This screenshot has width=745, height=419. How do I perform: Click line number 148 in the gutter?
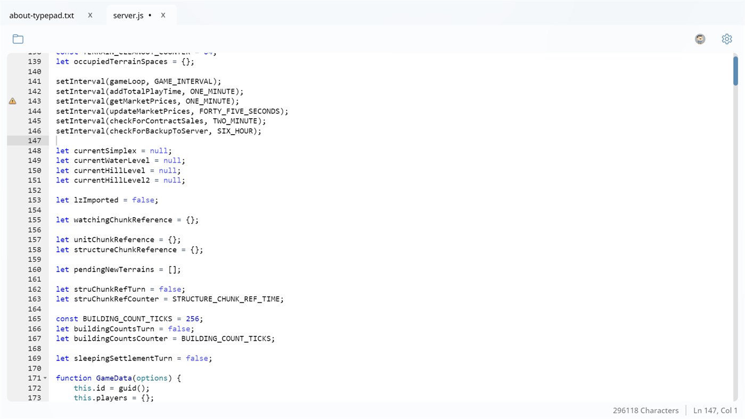click(34, 151)
